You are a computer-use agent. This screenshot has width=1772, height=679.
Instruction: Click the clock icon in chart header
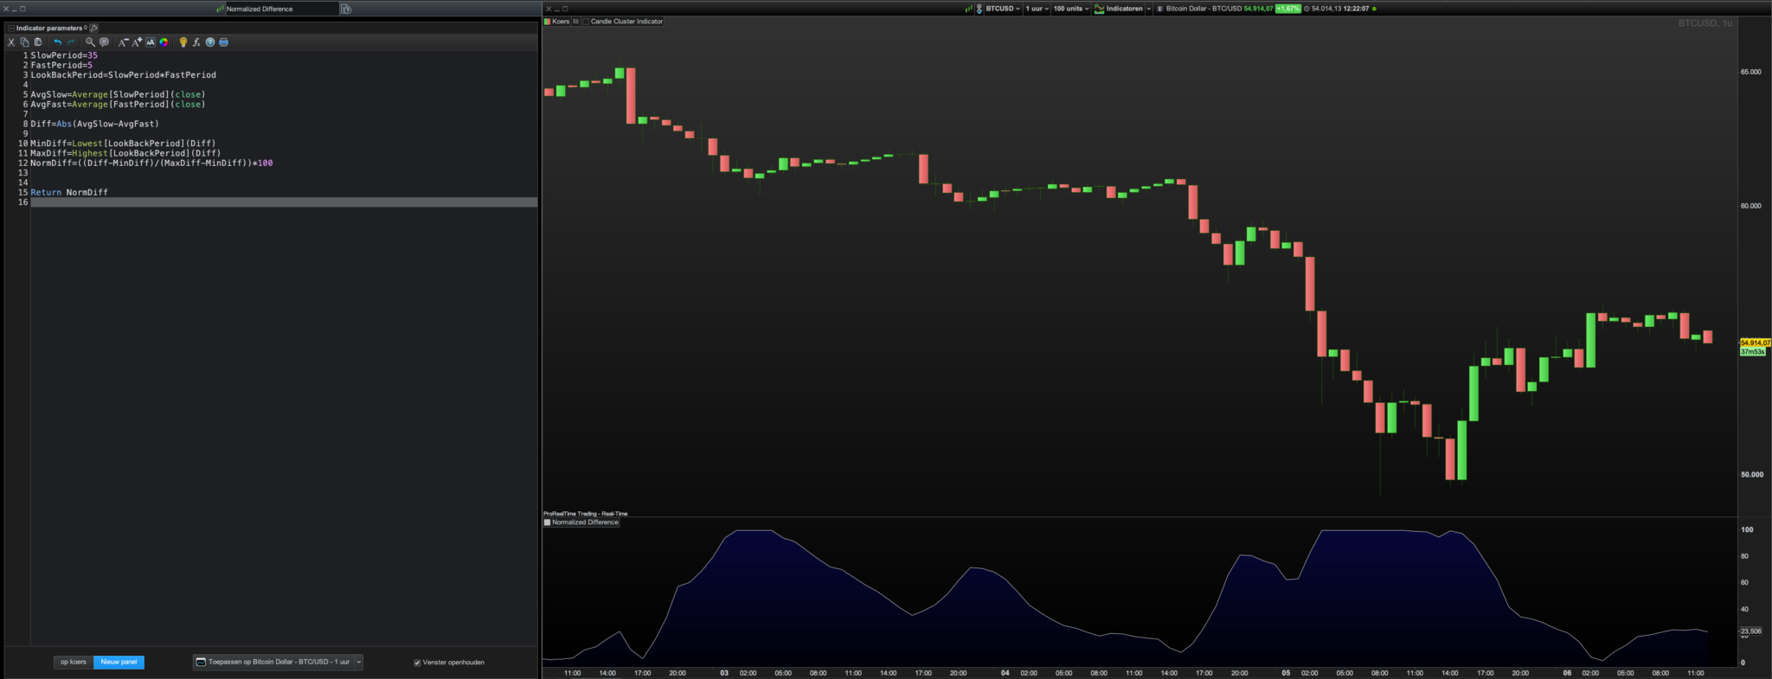pyautogui.click(x=1307, y=9)
